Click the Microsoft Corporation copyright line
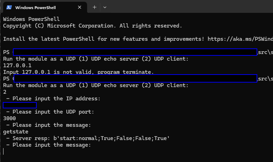 click(92, 26)
